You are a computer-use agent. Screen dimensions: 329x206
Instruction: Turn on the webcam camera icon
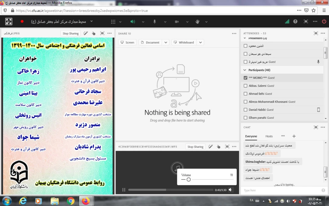pyautogui.click(x=177, y=22)
